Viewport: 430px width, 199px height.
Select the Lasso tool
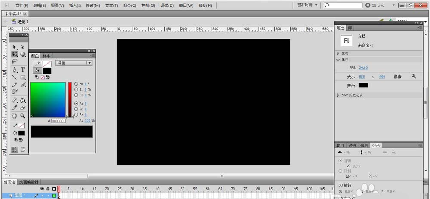click(x=15, y=61)
